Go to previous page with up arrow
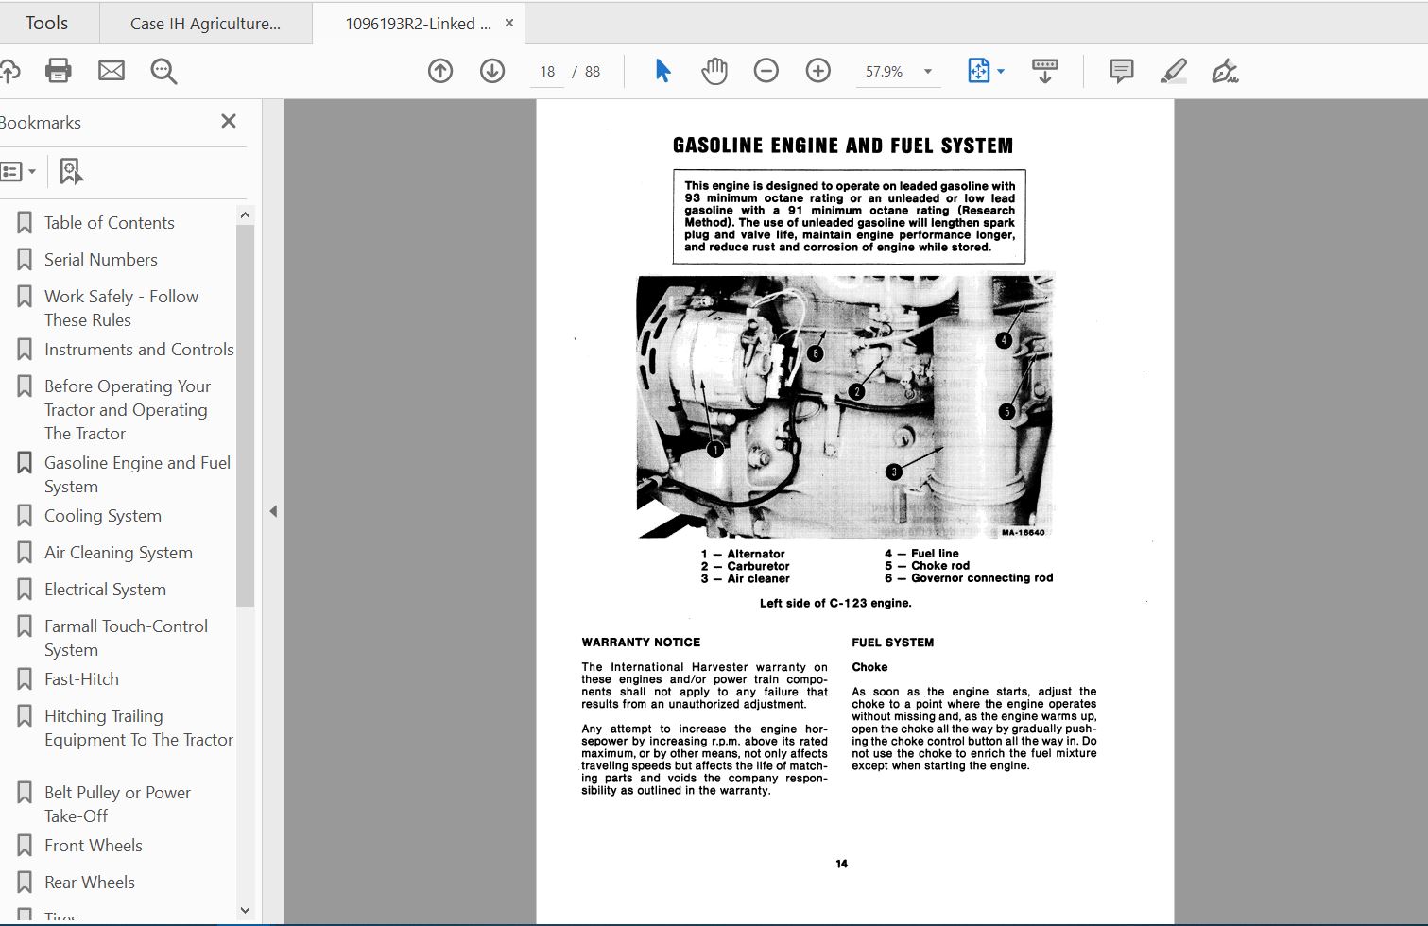The height and width of the screenshot is (926, 1428). tap(440, 71)
